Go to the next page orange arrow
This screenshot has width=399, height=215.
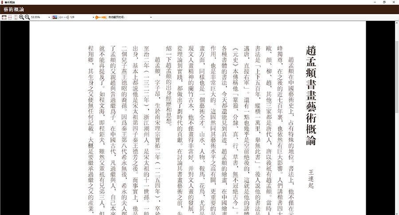click(98, 17)
